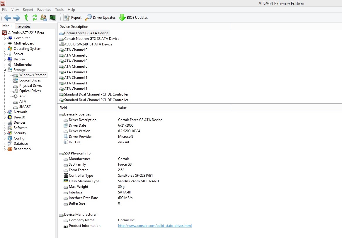Go back with the blue left arrow
Viewport: 342px width, 238px height.
[x=8, y=18]
